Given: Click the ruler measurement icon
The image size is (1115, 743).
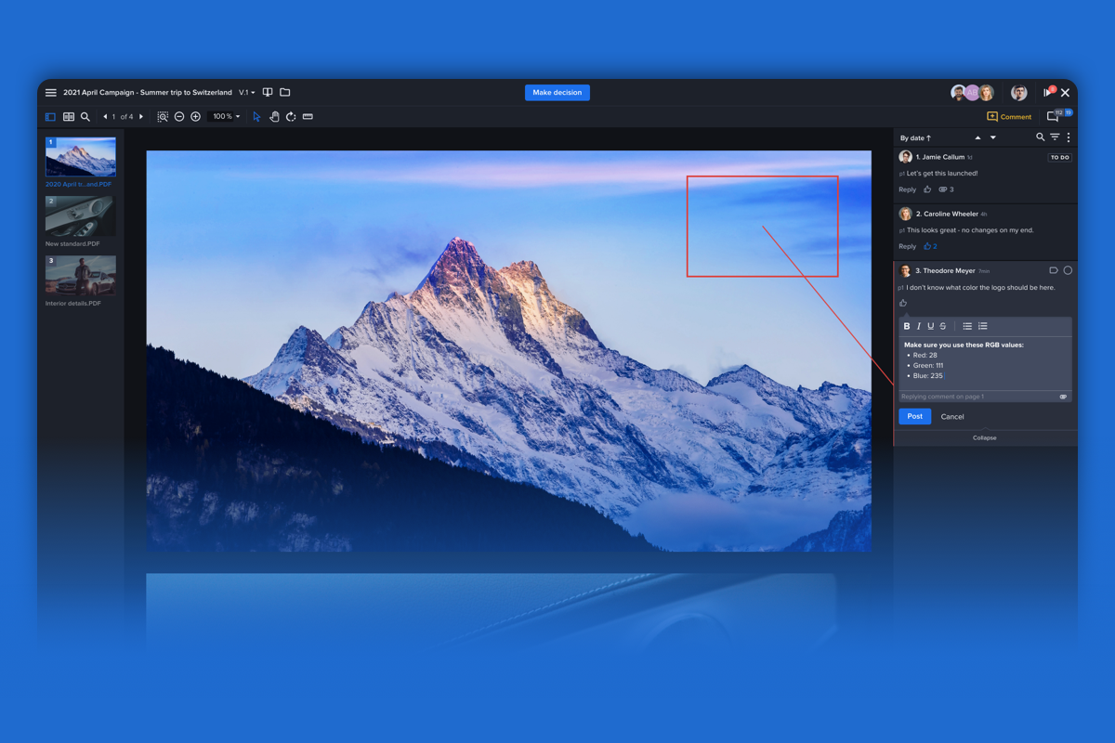Looking at the screenshot, I should click(308, 117).
